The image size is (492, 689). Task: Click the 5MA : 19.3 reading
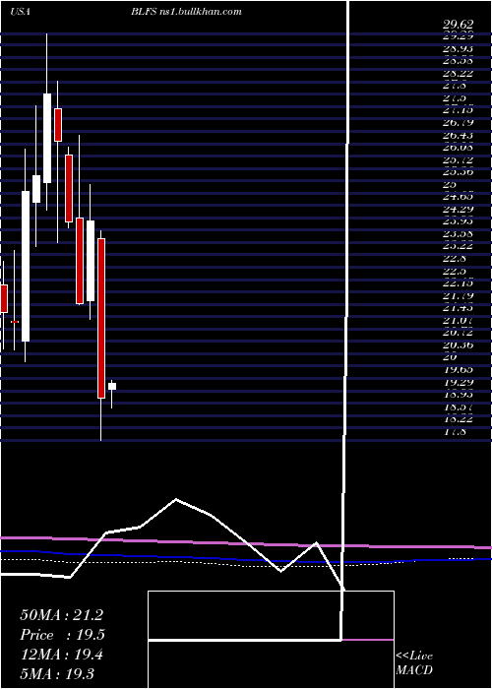click(56, 673)
